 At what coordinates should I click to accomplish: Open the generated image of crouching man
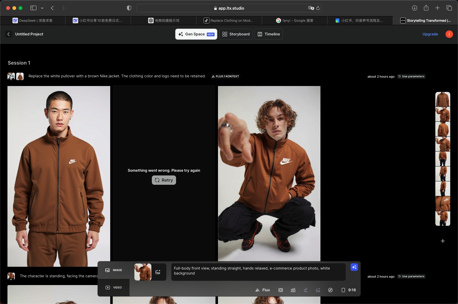(x=269, y=174)
